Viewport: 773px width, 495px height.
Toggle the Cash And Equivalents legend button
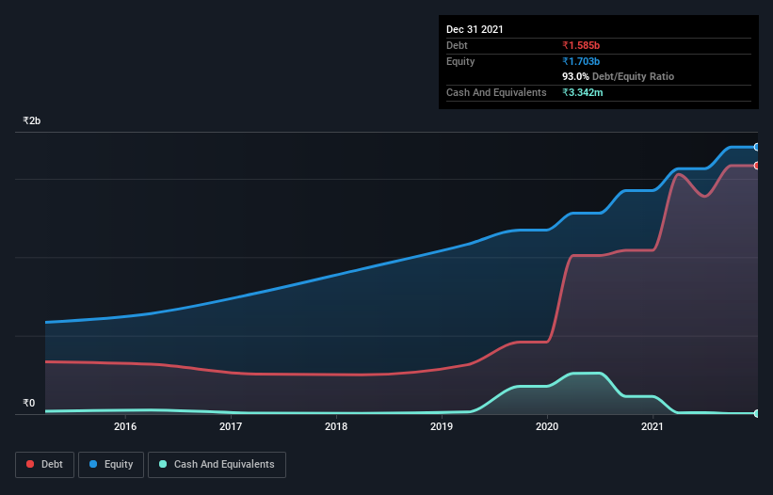click(x=217, y=465)
